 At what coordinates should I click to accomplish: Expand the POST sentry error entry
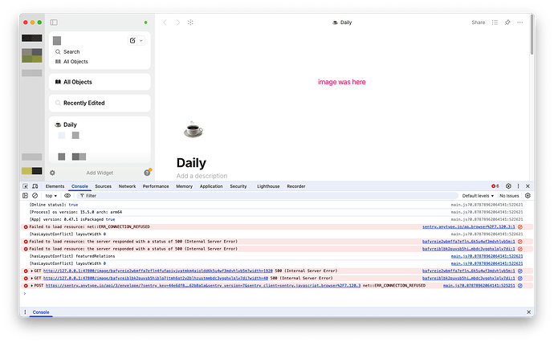click(x=32, y=286)
